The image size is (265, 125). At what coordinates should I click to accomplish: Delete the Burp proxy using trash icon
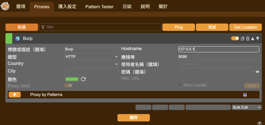248,39
